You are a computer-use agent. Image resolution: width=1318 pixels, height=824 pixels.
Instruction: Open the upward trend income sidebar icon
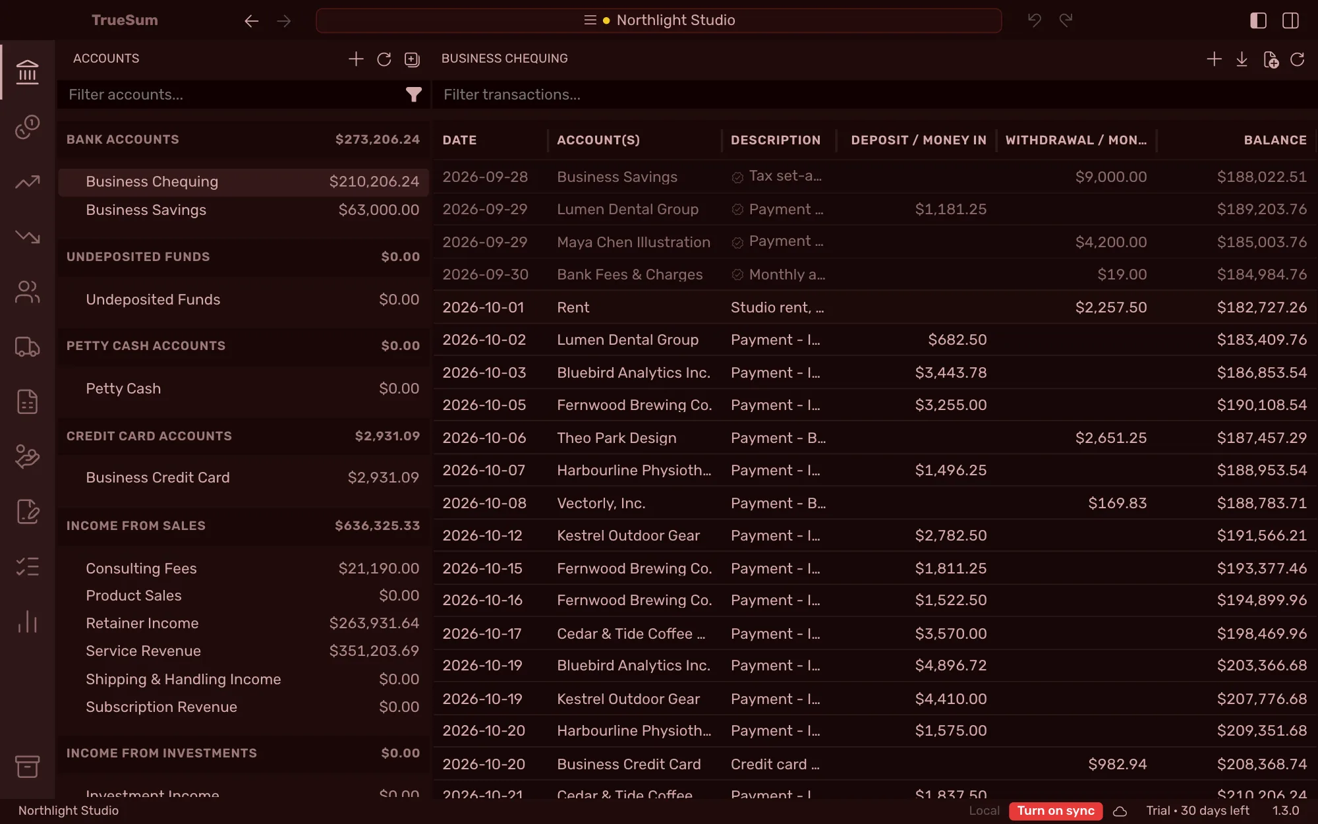click(27, 182)
